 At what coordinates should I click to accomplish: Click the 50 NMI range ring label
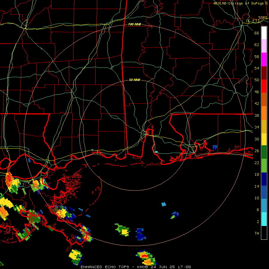(134, 80)
